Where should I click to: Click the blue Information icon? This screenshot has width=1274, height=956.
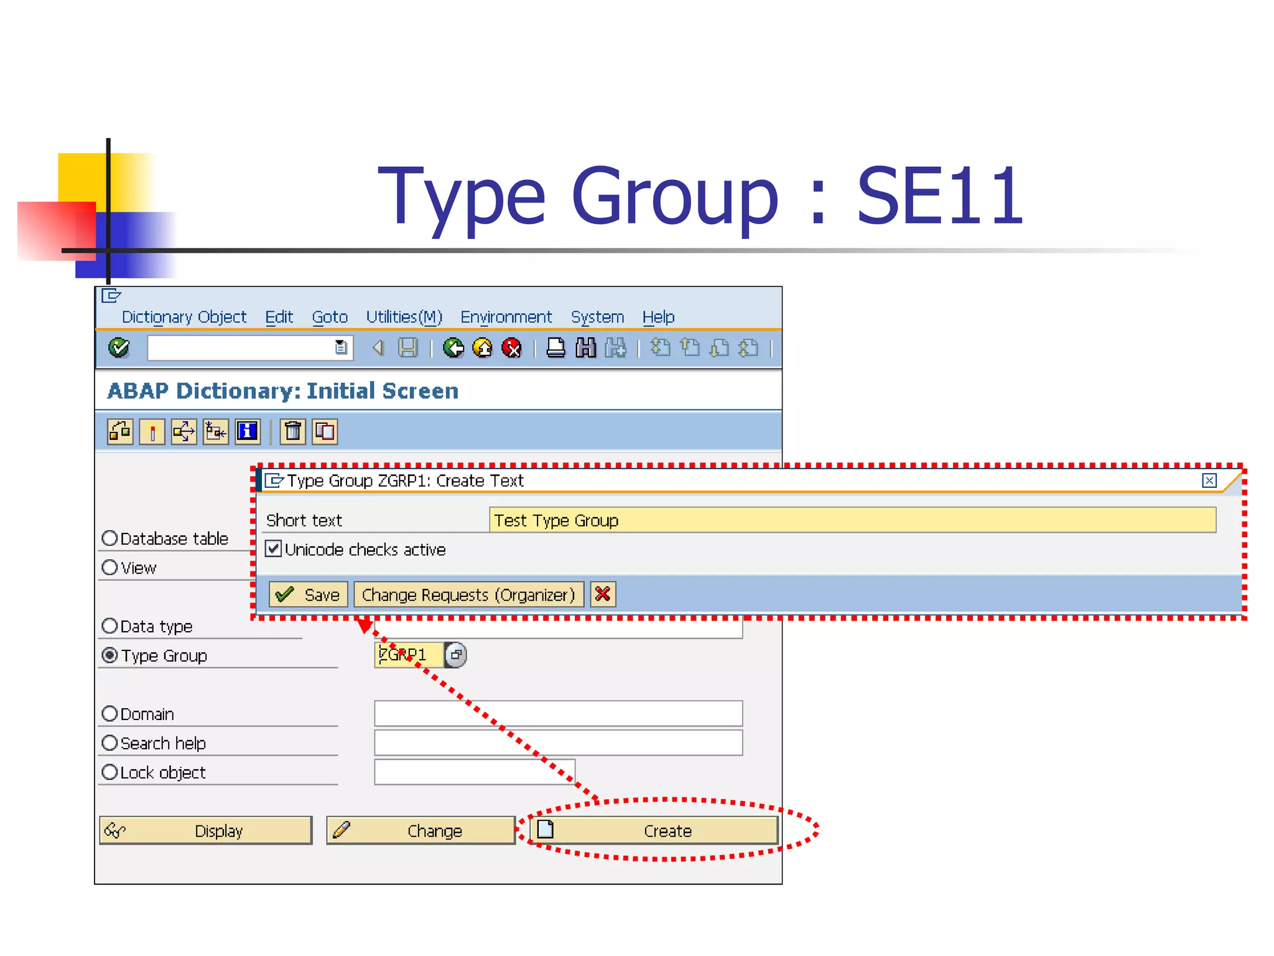pos(248,431)
